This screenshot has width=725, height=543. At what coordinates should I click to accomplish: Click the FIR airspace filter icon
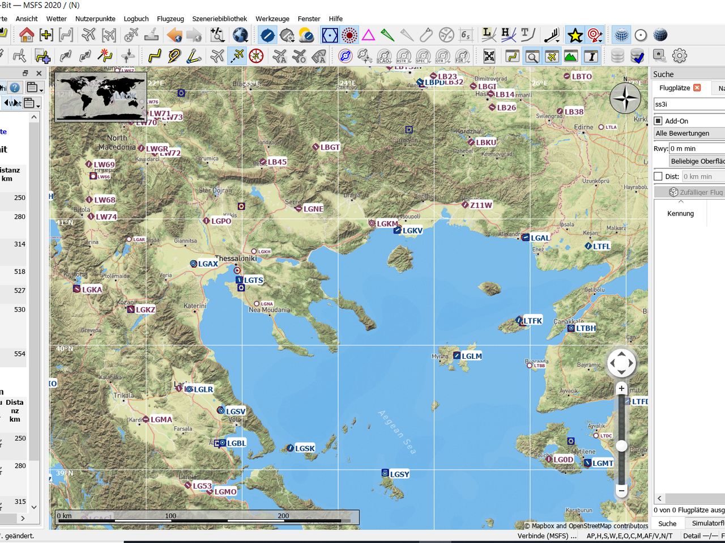pos(462,56)
